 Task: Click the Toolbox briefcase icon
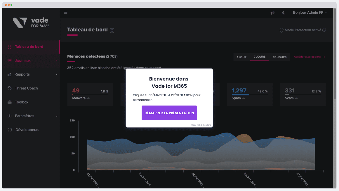[x=10, y=102]
